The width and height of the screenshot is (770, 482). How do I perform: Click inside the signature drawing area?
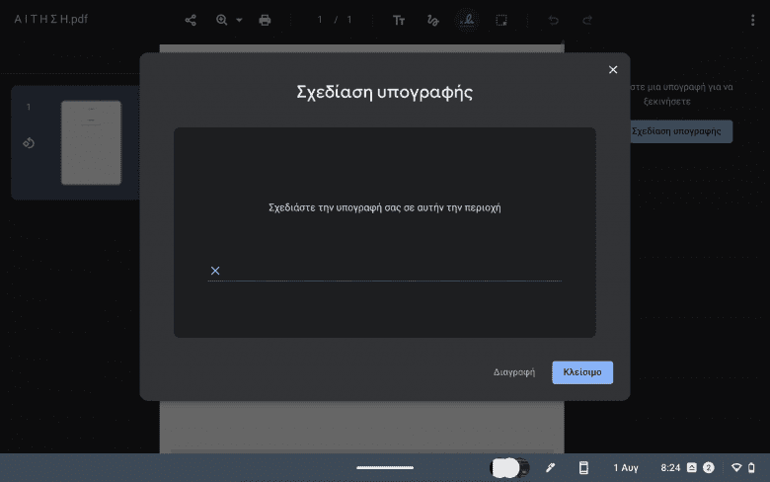click(384, 237)
